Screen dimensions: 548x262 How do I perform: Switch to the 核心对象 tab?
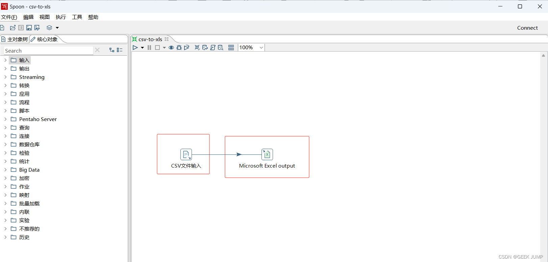tap(44, 39)
